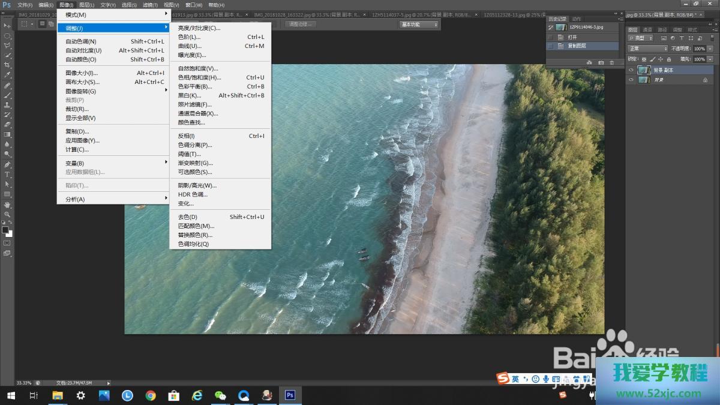
Task: Choose 曲线(U)... from the adjustments submenu
Action: (x=190, y=46)
